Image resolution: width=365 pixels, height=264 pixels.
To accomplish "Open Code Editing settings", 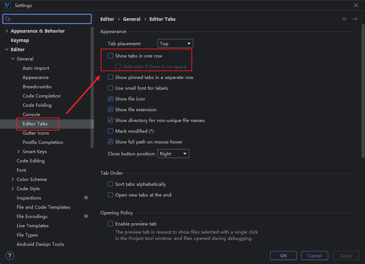I will tap(30, 161).
